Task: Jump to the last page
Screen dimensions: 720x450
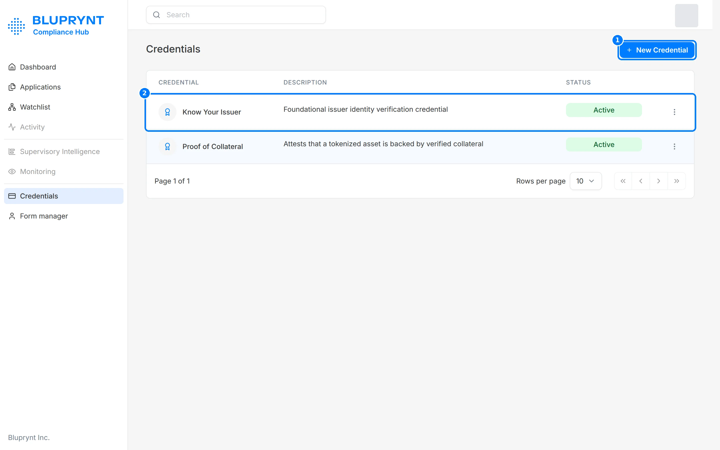Action: tap(676, 181)
